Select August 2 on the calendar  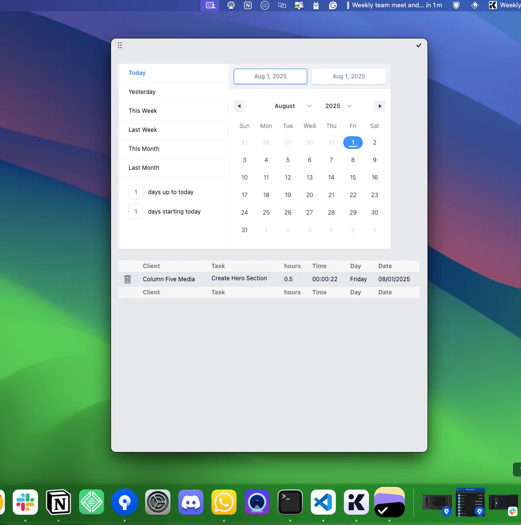click(374, 143)
